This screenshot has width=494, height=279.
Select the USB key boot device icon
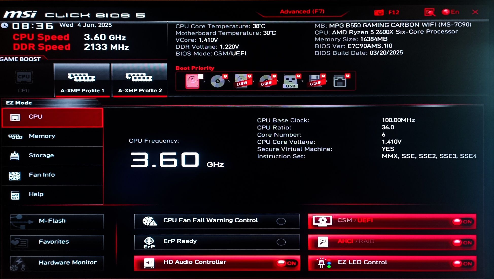click(x=291, y=81)
